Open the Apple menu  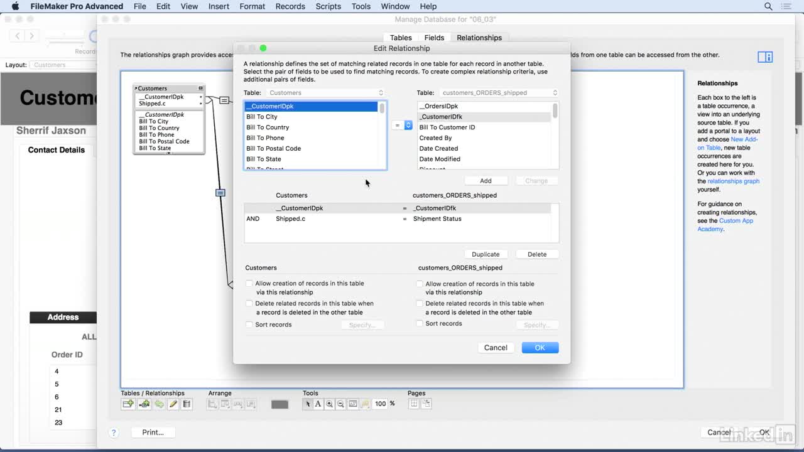click(15, 6)
